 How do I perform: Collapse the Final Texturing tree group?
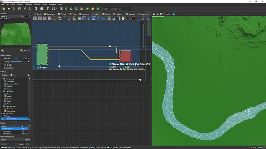click(x=2, y=79)
